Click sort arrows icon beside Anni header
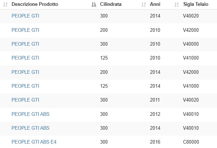 pos(144,4)
